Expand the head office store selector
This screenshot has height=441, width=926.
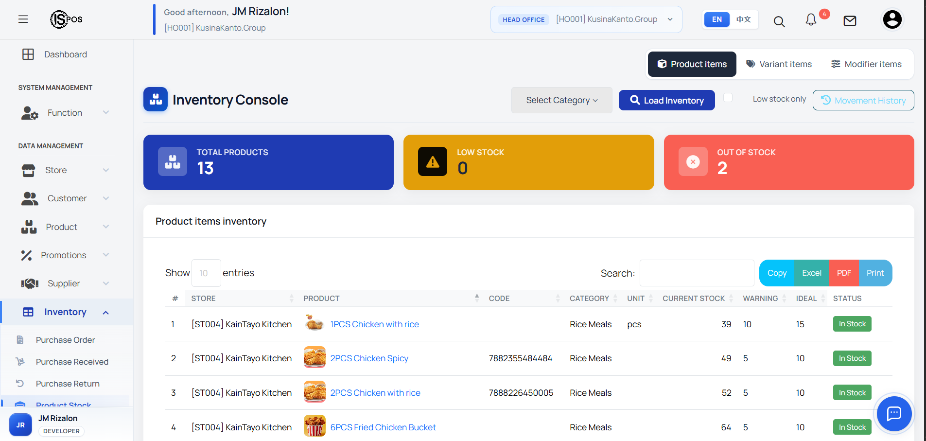[586, 19]
